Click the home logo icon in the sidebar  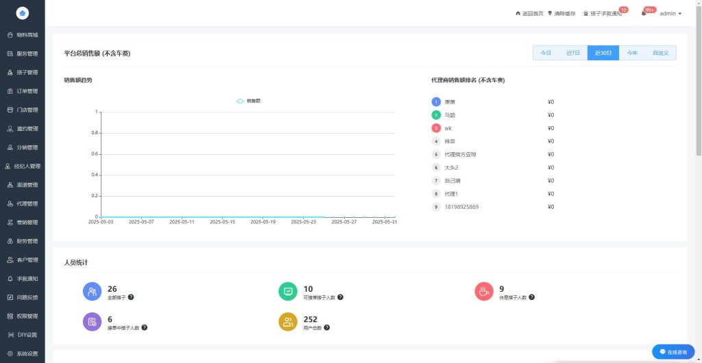(x=23, y=14)
